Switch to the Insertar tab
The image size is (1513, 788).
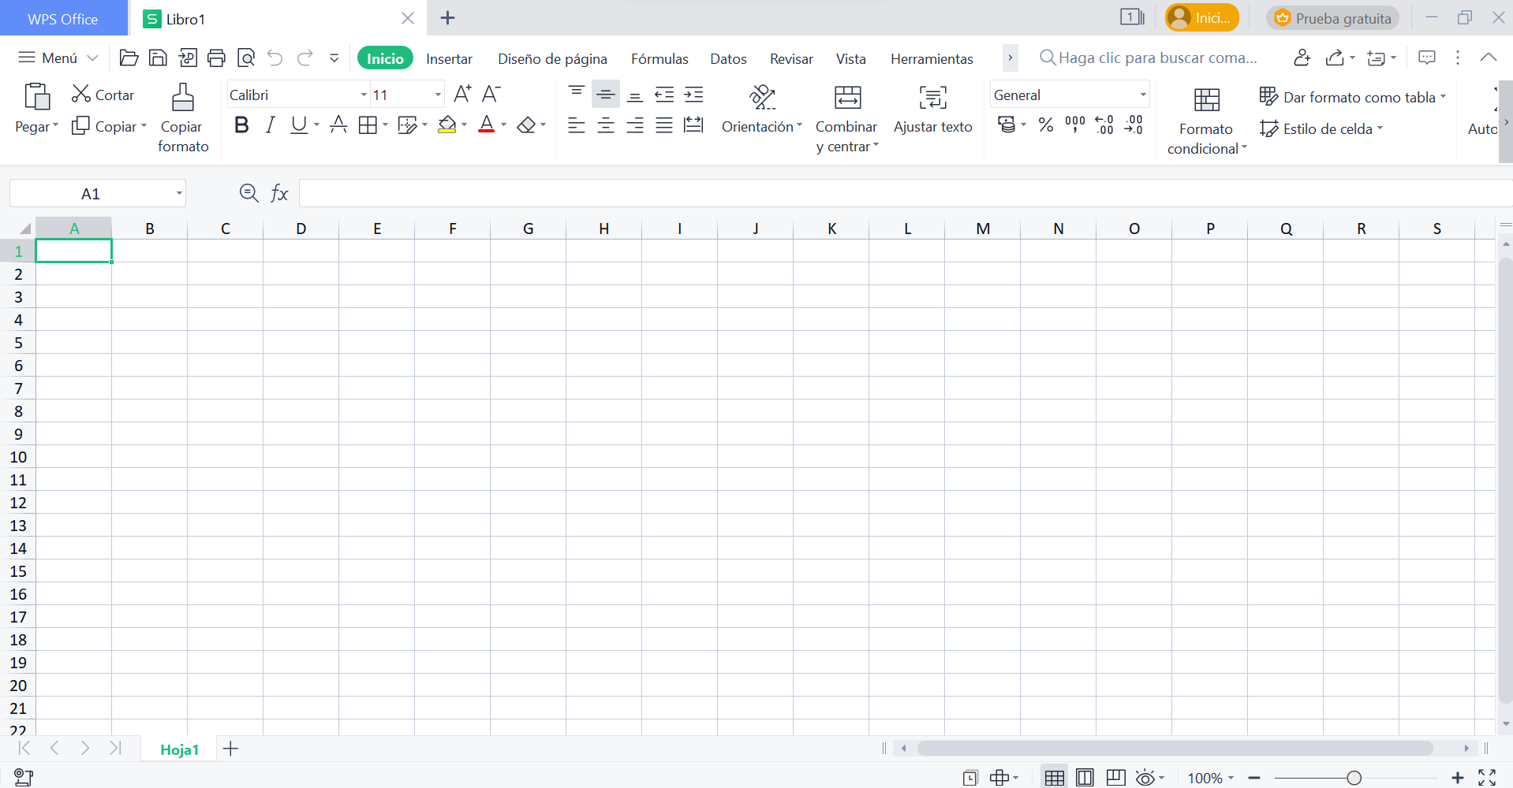[x=449, y=59]
